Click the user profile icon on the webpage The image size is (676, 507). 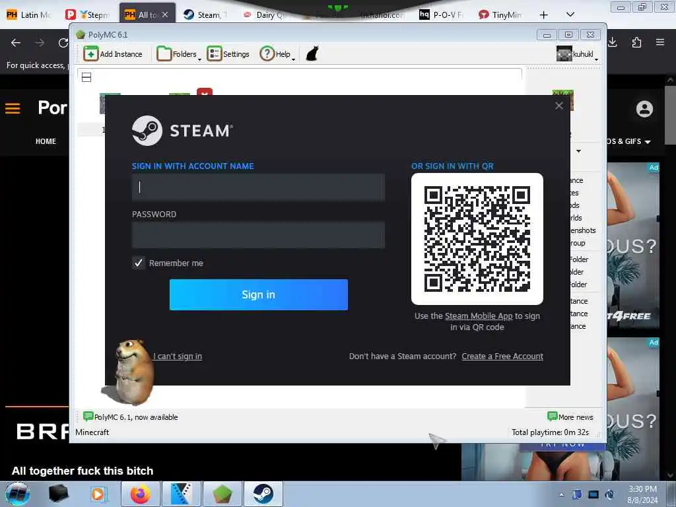click(x=644, y=109)
